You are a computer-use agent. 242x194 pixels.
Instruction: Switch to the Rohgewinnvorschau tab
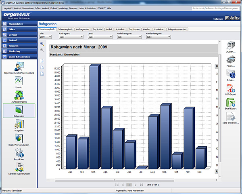[177, 30]
